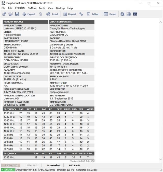The image size is (163, 172).
Task: Open the SPD Editor
Action: click(x=92, y=14)
